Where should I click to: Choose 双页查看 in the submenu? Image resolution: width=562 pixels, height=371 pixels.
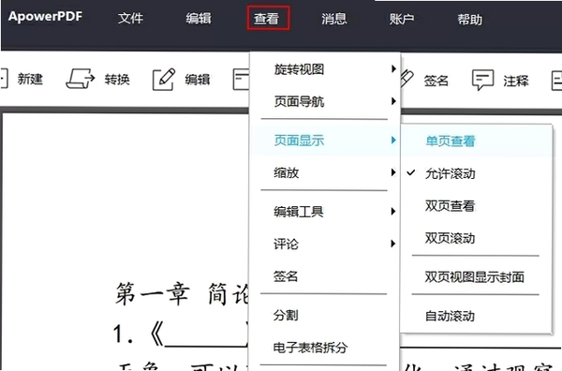click(x=476, y=206)
